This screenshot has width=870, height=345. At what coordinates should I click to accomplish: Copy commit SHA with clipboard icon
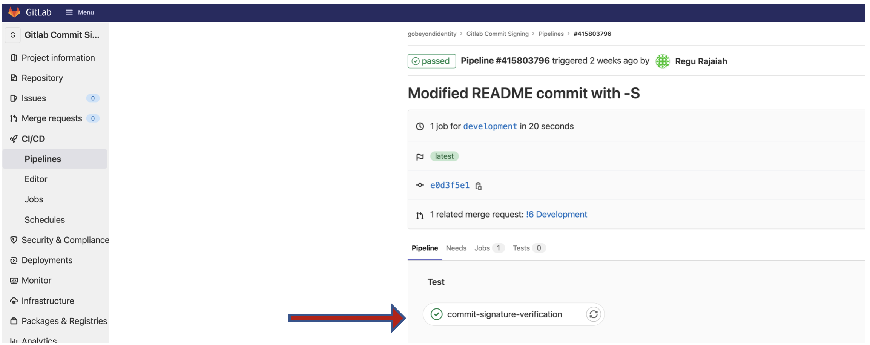[x=478, y=186]
